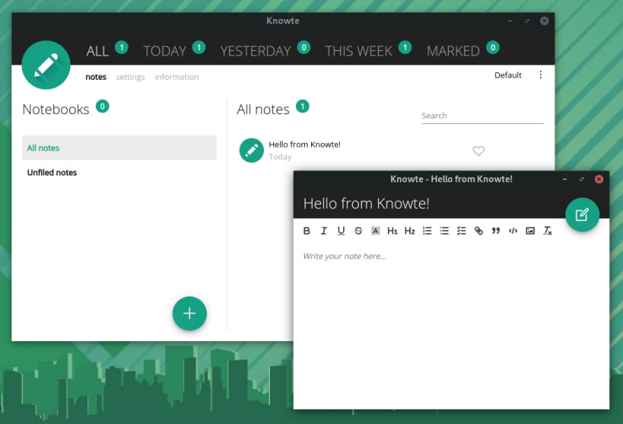The width and height of the screenshot is (623, 424).
Task: Insert a blockquote
Action: [495, 231]
